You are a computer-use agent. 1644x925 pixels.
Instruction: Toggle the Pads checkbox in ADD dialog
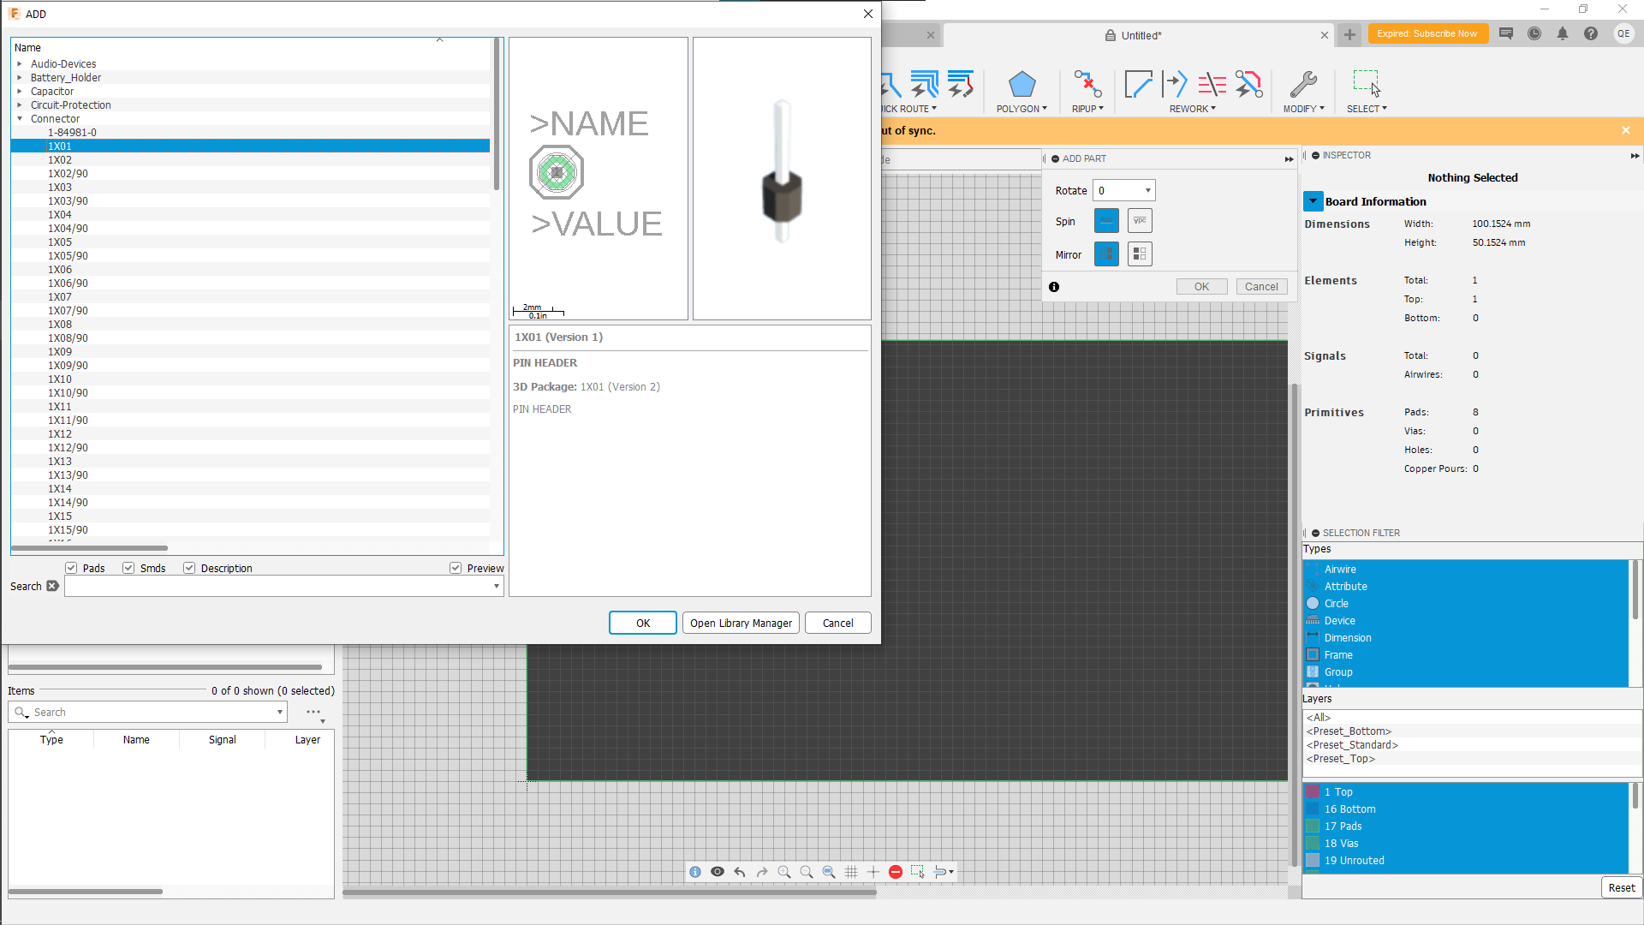[71, 568]
